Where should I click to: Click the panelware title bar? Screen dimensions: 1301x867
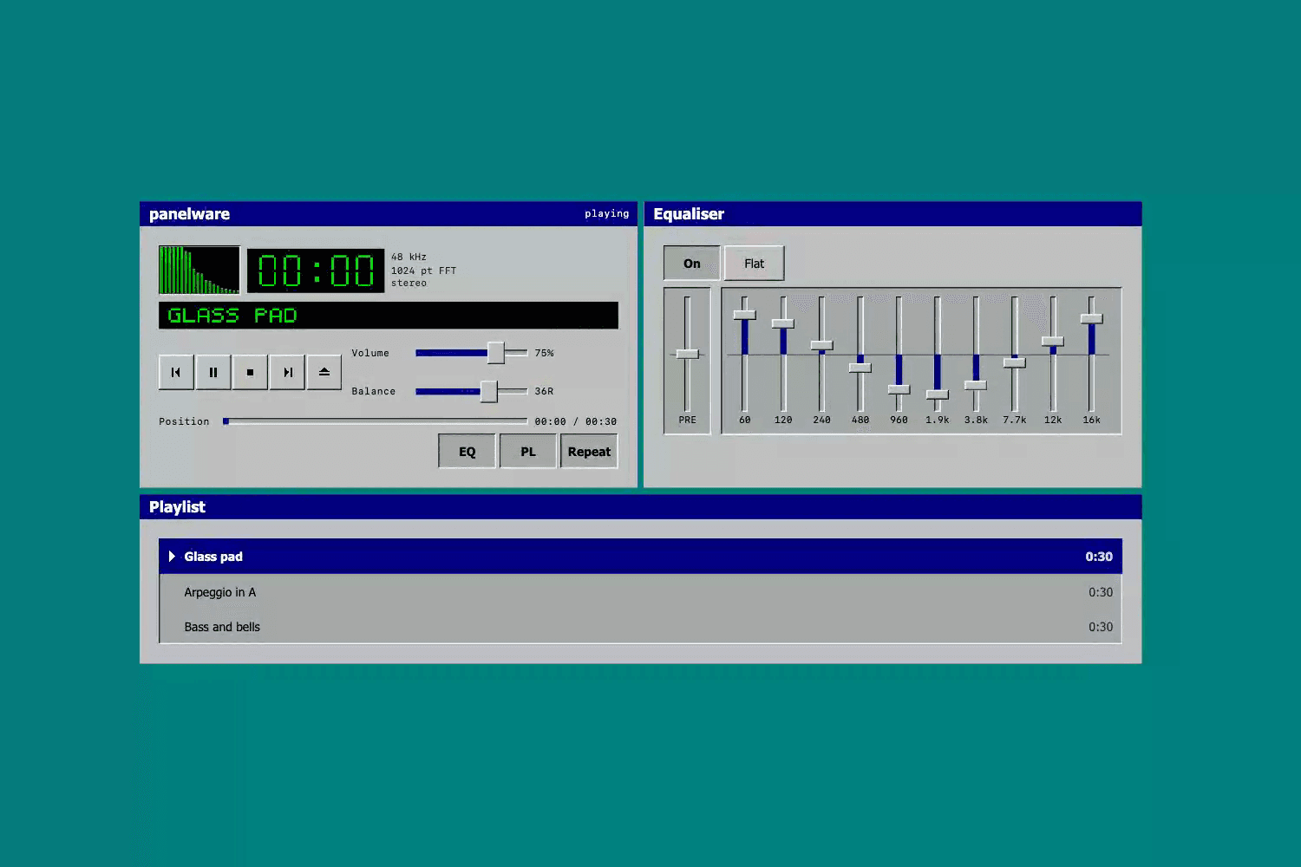coord(389,214)
